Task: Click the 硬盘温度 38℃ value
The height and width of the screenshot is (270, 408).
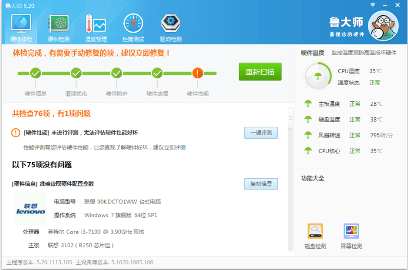Action: point(376,119)
